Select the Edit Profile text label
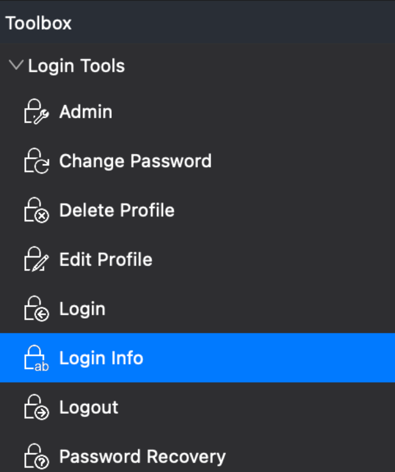This screenshot has width=395, height=472. point(106,259)
